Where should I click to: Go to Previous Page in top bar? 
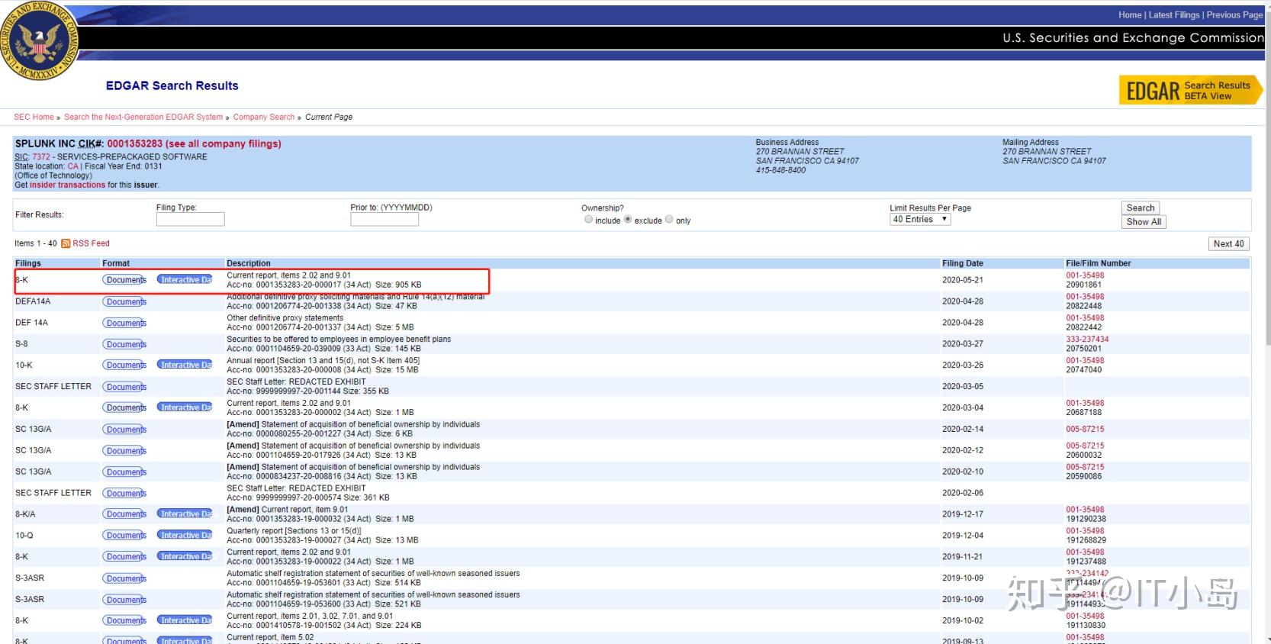pos(1234,15)
